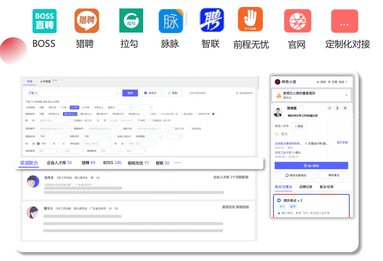Remove the 产品 keyword tag
The image size is (383, 261).
coord(36,93)
